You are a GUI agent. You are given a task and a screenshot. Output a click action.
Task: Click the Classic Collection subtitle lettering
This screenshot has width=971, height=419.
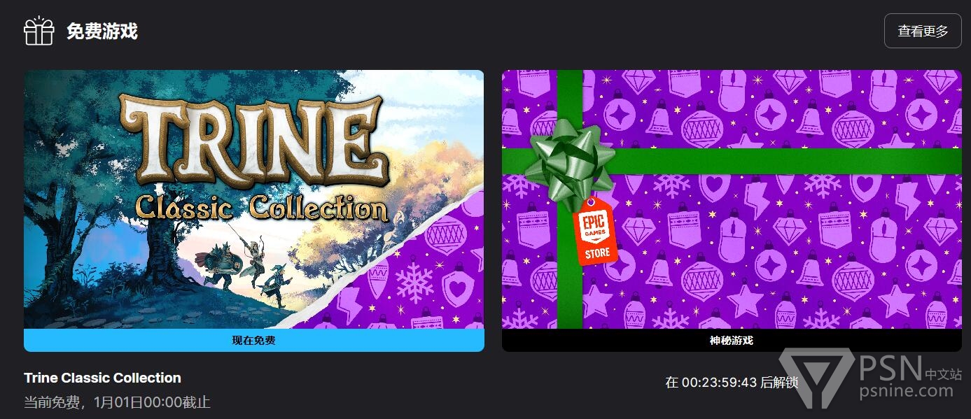pyautogui.click(x=261, y=208)
